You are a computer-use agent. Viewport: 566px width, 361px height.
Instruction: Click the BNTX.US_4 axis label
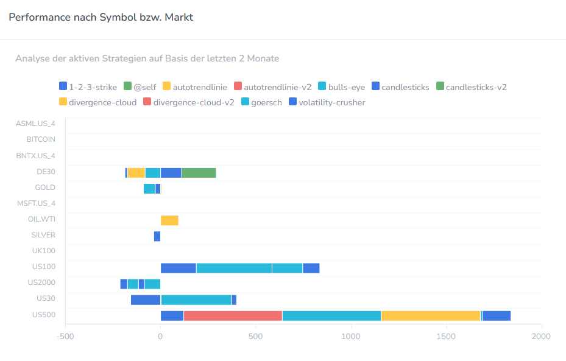coord(36,156)
